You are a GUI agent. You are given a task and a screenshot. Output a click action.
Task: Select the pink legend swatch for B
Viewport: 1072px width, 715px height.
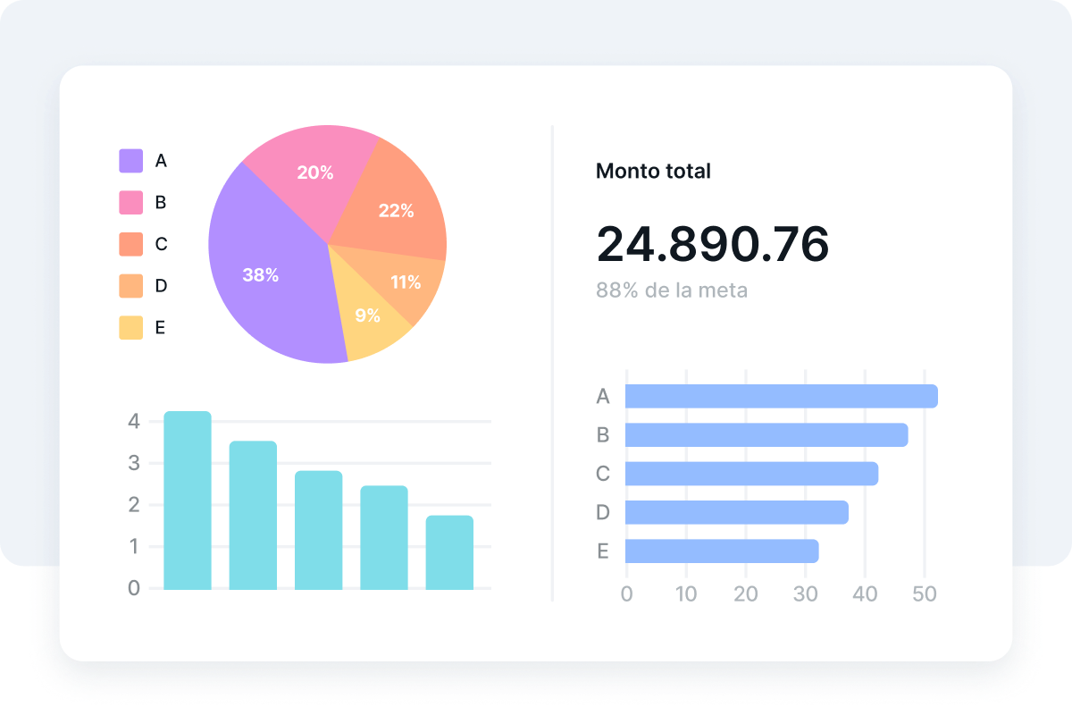(131, 203)
